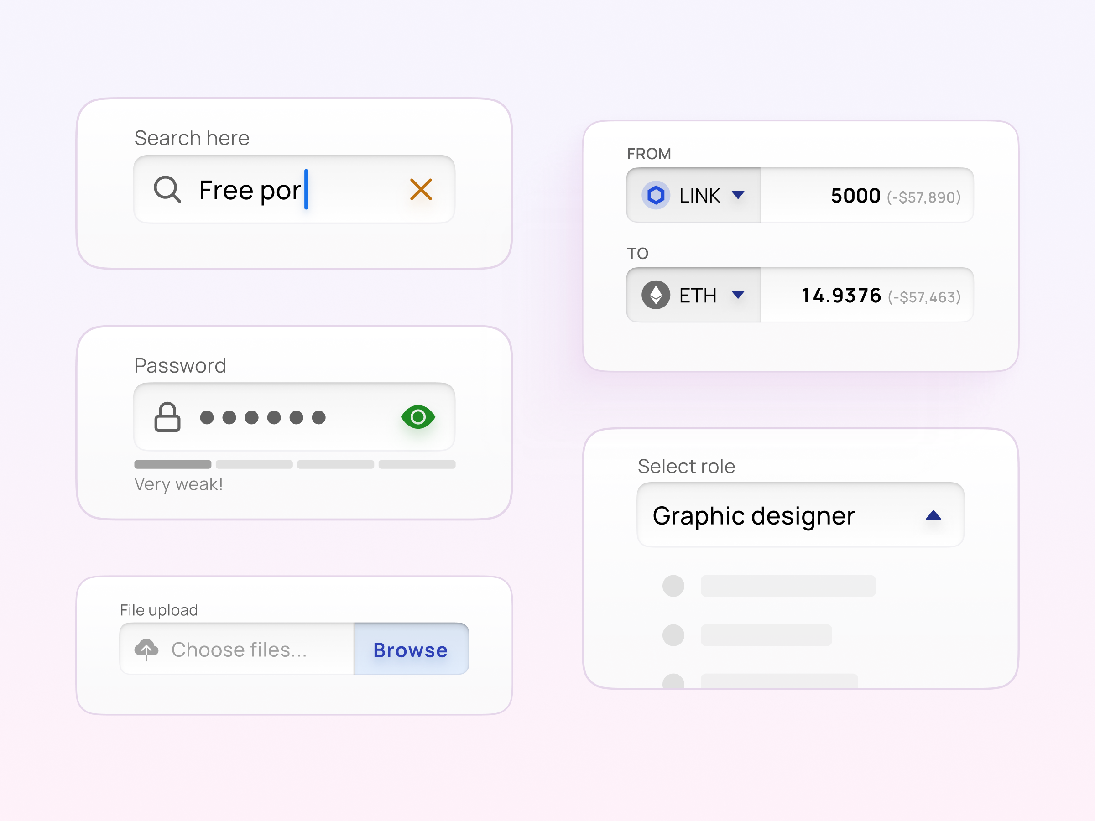
Task: Open the LINK currency dropdown
Action: [738, 196]
